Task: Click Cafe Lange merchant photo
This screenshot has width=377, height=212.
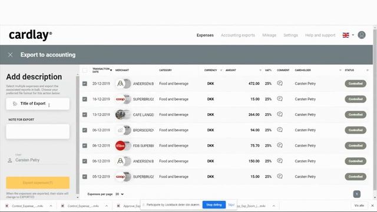Action: coord(120,115)
